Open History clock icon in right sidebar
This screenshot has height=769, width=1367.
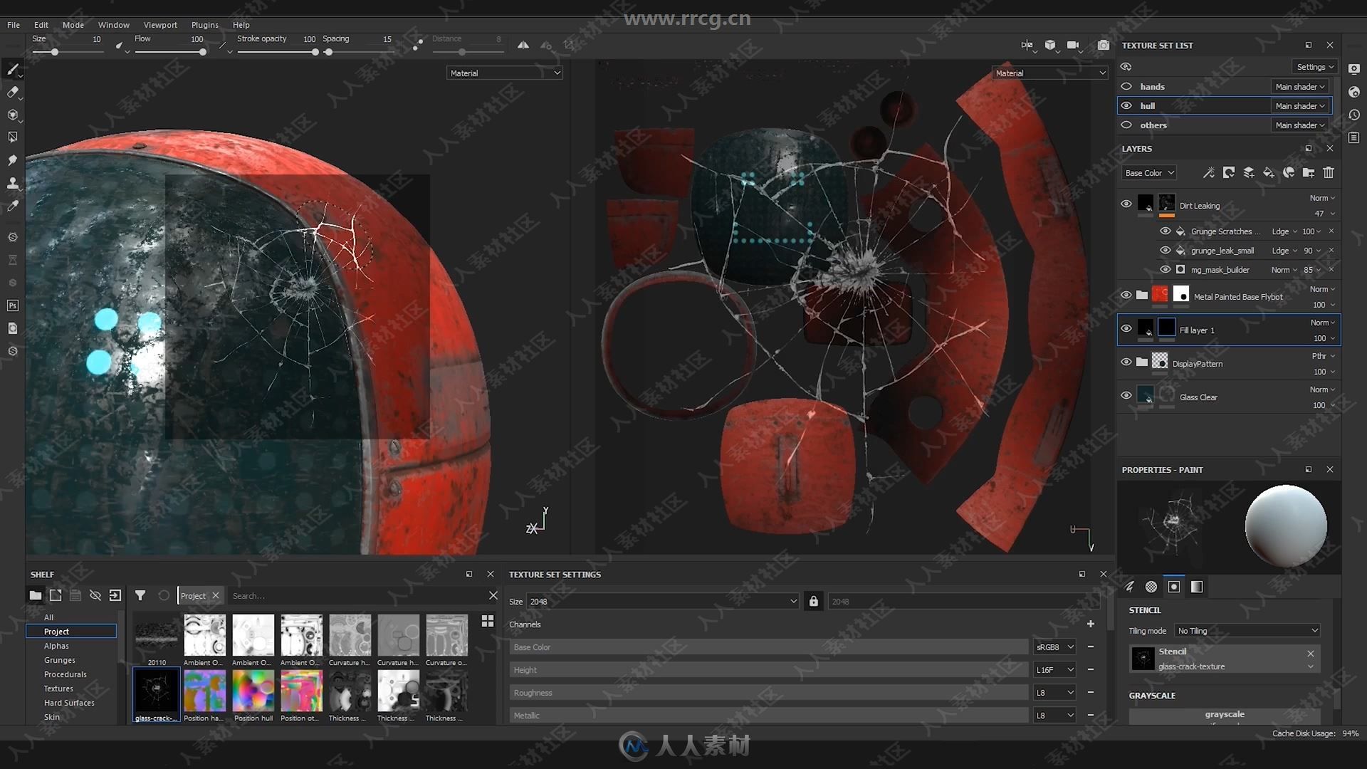click(1353, 115)
